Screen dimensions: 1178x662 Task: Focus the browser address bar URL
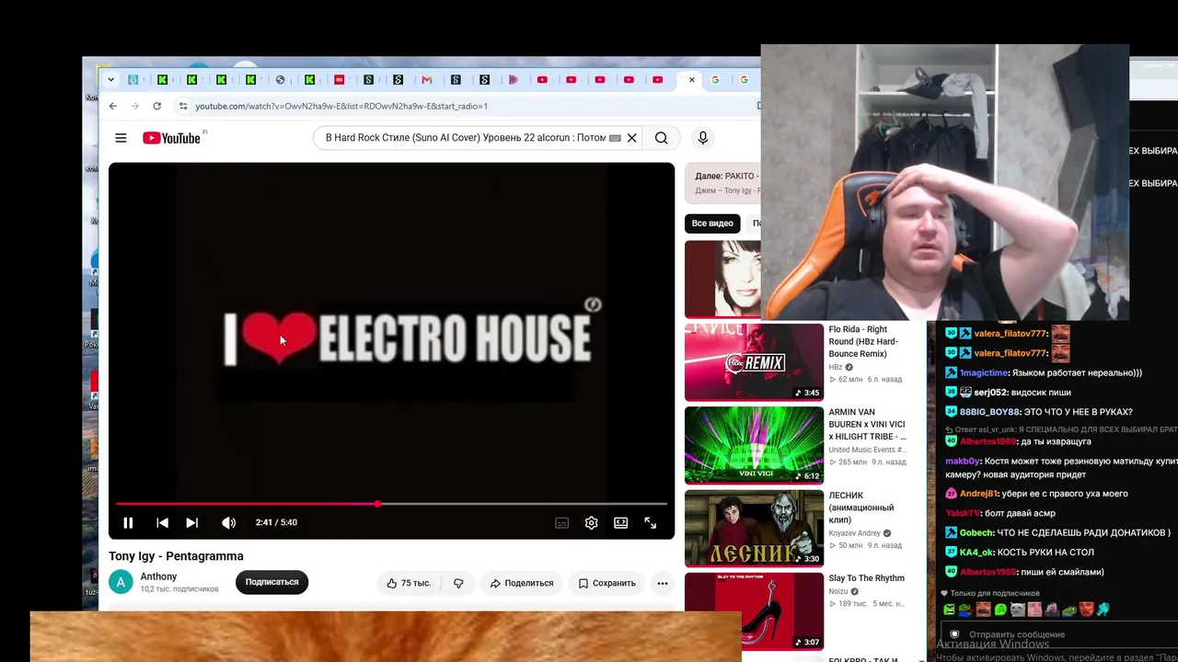coord(341,106)
